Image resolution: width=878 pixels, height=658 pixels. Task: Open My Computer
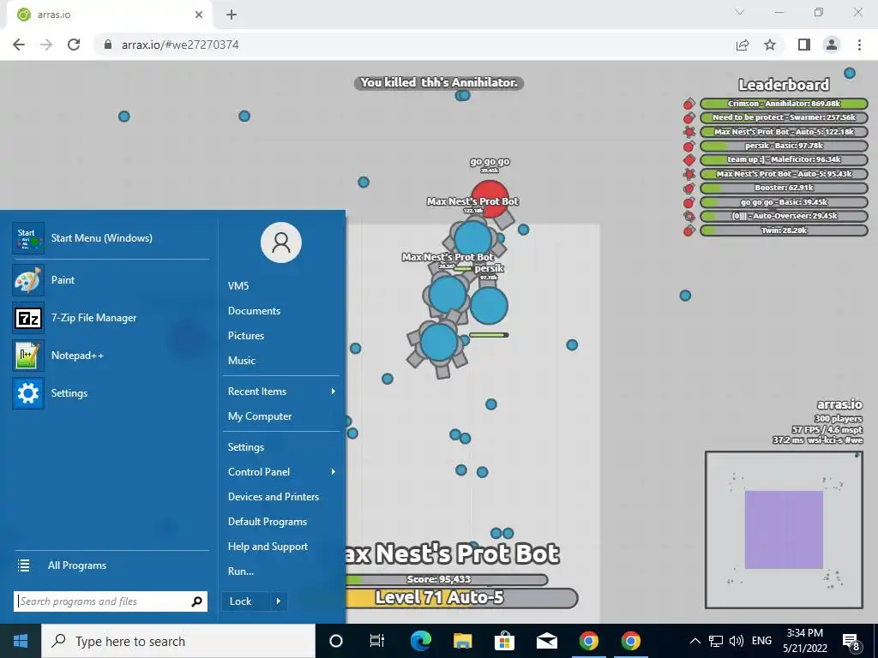(x=260, y=416)
